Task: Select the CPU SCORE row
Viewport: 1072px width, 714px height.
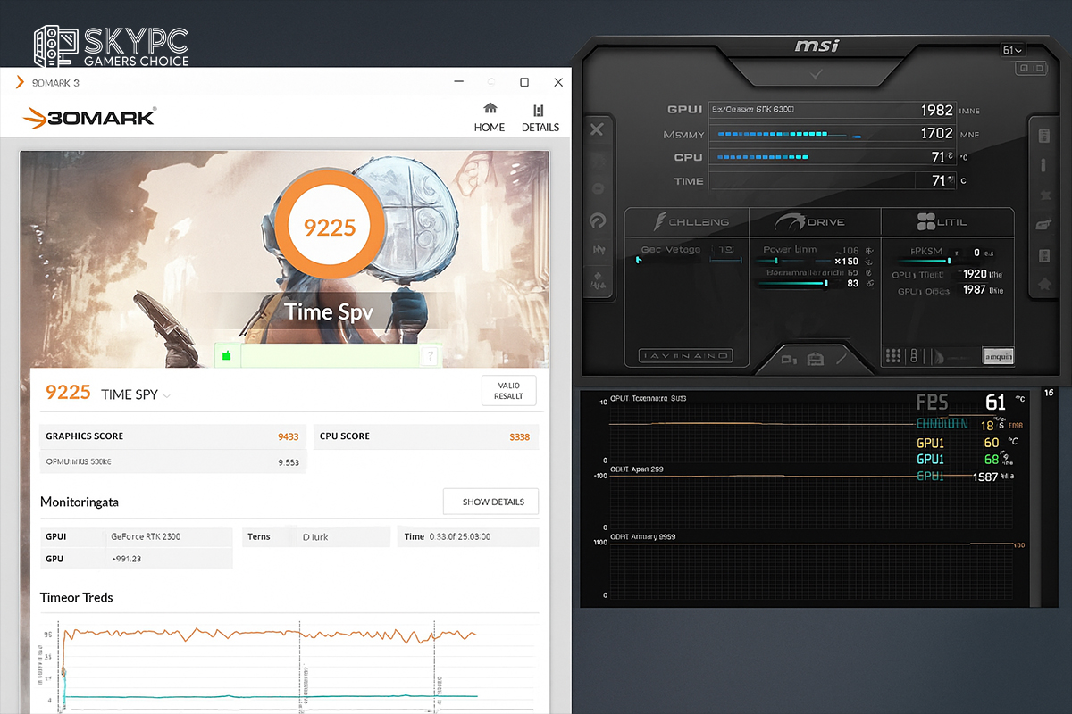Action: (x=426, y=436)
